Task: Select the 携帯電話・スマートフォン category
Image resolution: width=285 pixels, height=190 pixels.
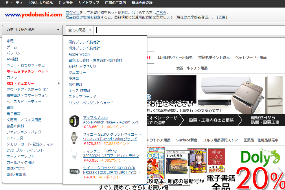Action: [27, 95]
